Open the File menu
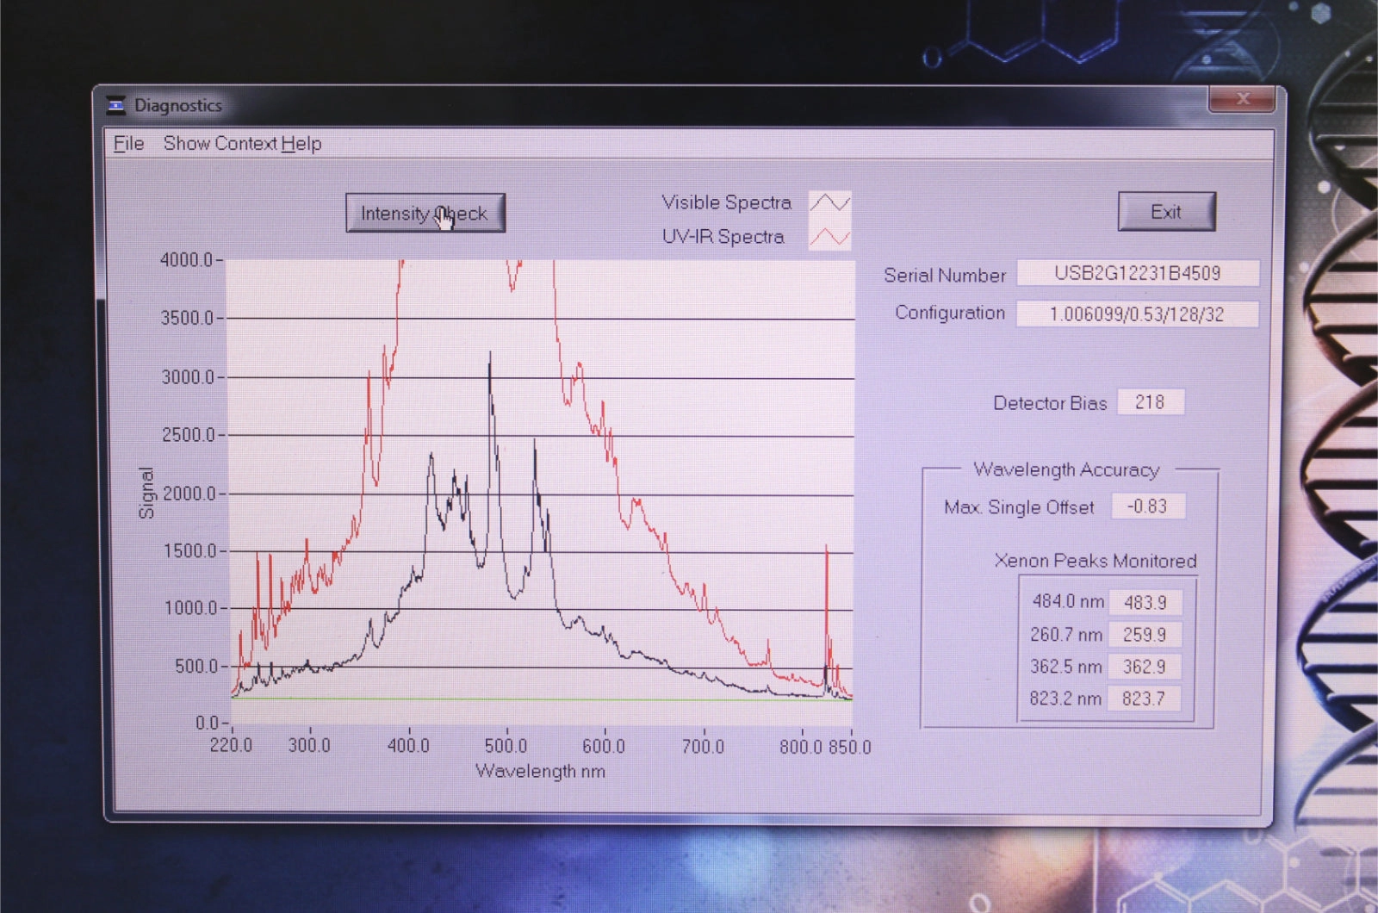This screenshot has width=1378, height=913. 128,144
